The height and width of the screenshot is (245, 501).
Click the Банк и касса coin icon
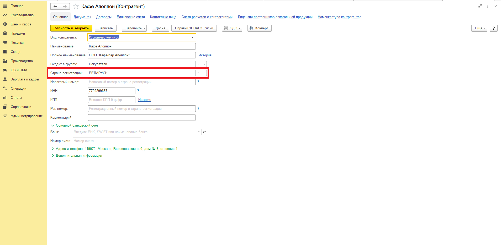point(5,24)
